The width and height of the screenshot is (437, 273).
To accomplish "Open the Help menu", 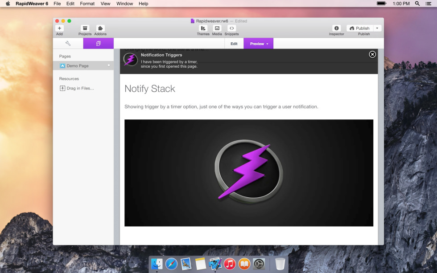I will pyautogui.click(x=144, y=4).
